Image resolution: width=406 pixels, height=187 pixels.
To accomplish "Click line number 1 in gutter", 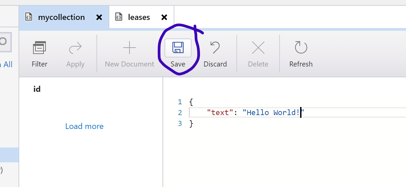I will 180,102.
